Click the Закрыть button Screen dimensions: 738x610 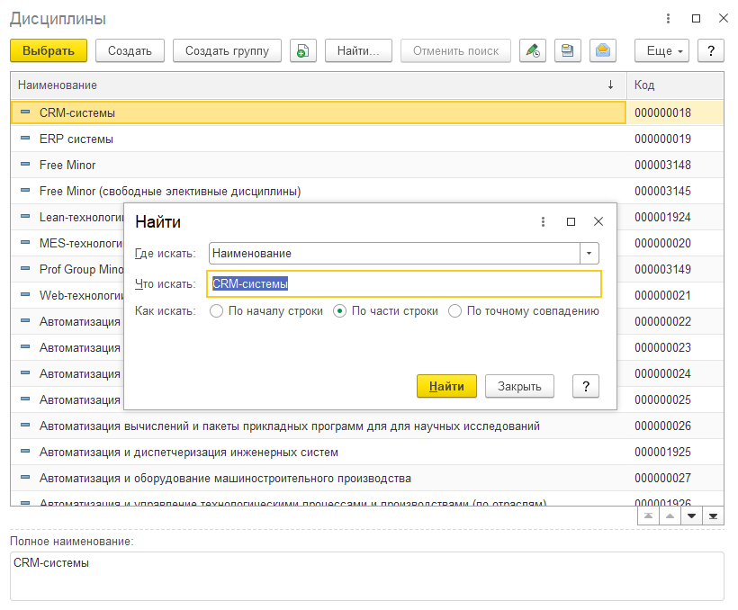(519, 387)
